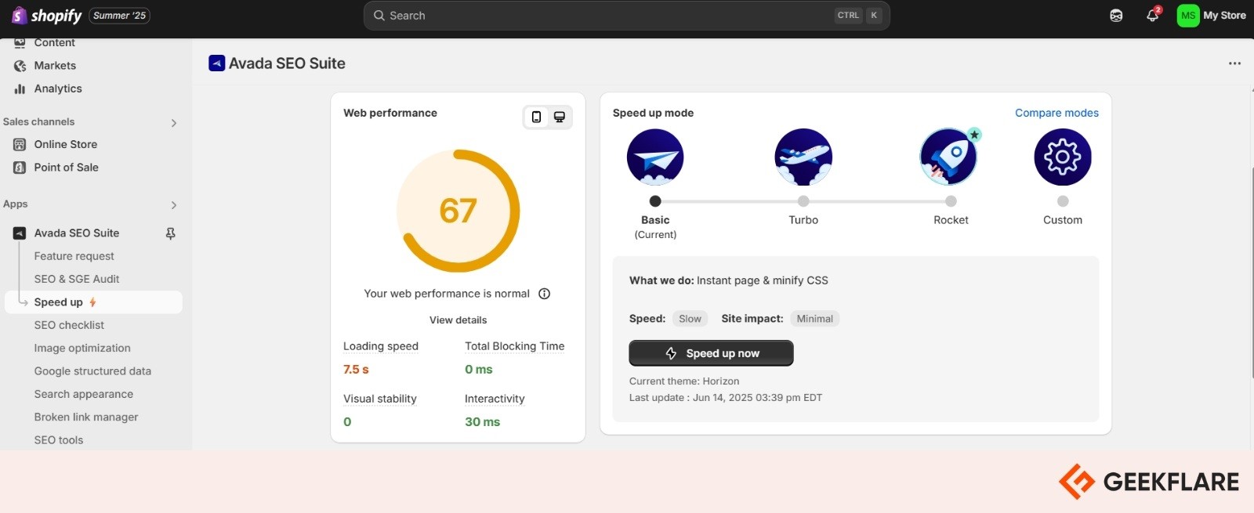Image resolution: width=1254 pixels, height=513 pixels.
Task: Click the 30 ms interactivity value
Action: tap(482, 422)
